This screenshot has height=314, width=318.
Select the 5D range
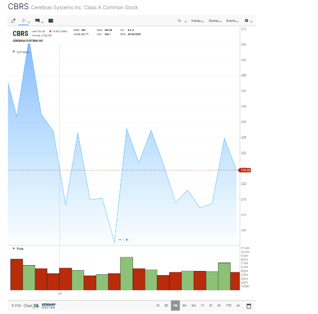(166, 306)
